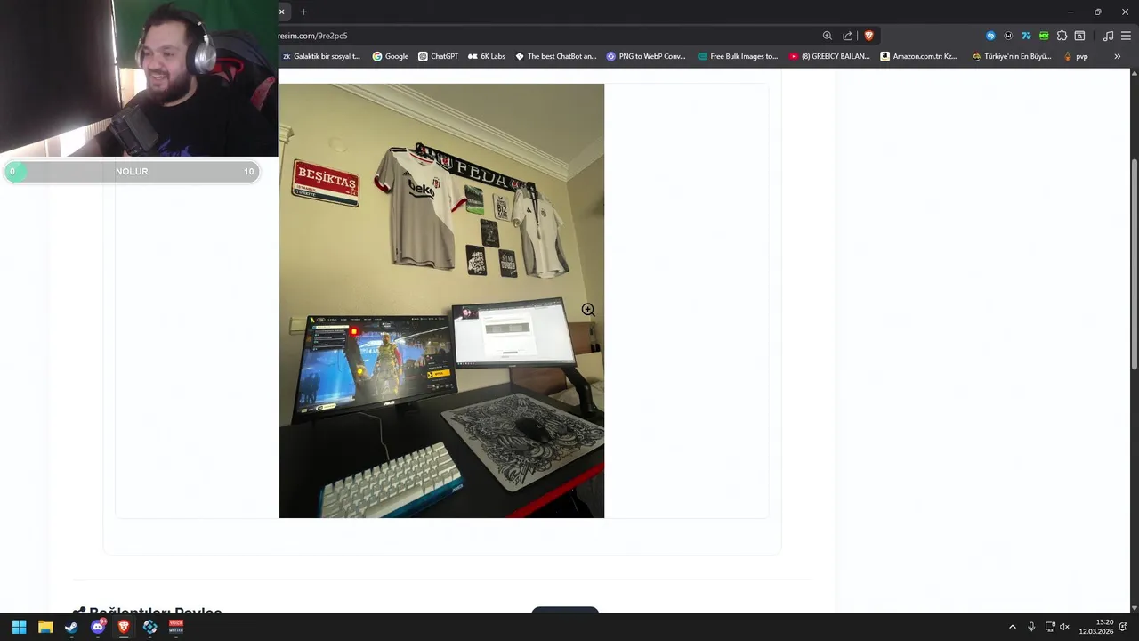Show hidden system tray icons
1139x641 pixels.
click(1012, 627)
